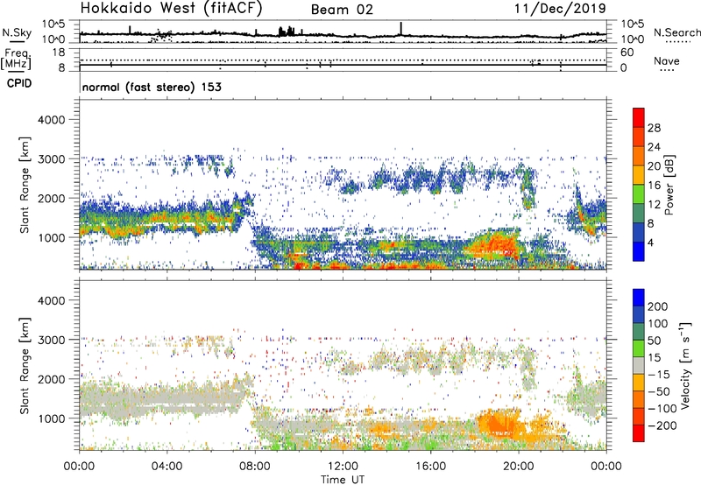This screenshot has width=701, height=485.
Task: Click the '08:00' time axis label
Action: [x=255, y=467]
